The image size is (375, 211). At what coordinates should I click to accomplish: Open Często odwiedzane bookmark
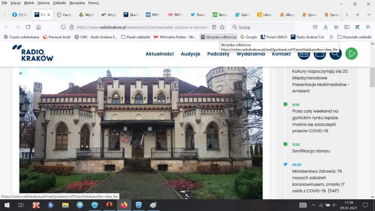pyautogui.click(x=22, y=37)
